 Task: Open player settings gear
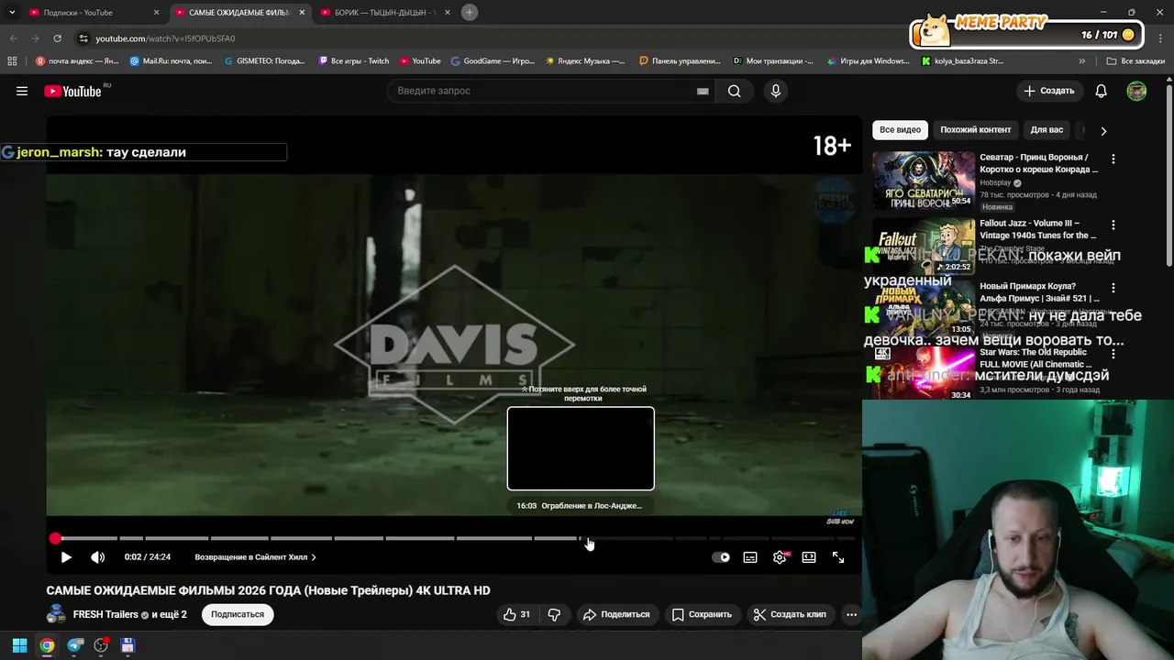click(x=780, y=557)
